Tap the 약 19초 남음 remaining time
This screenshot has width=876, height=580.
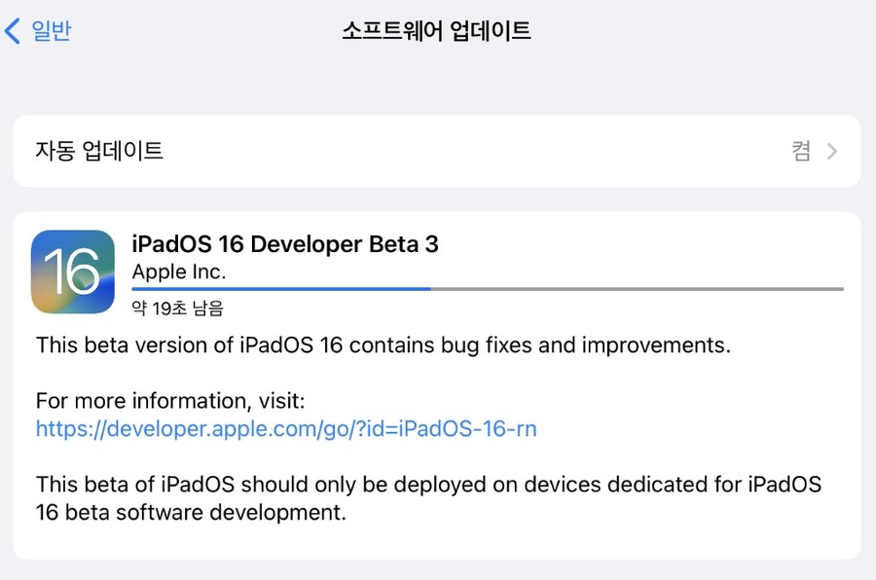click(178, 308)
